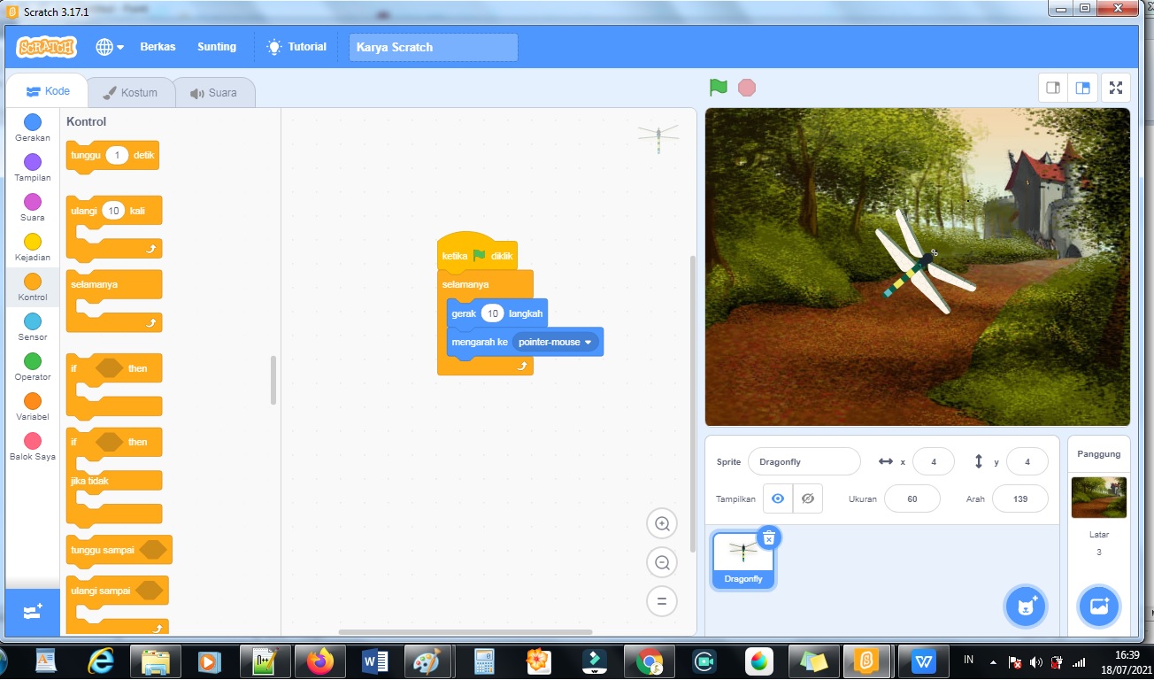Click the add backdrop button

coord(1098,607)
